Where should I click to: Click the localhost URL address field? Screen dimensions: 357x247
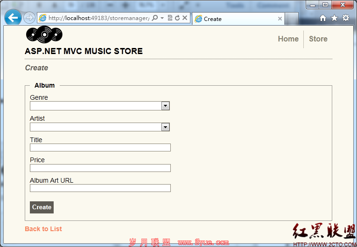pos(99,18)
